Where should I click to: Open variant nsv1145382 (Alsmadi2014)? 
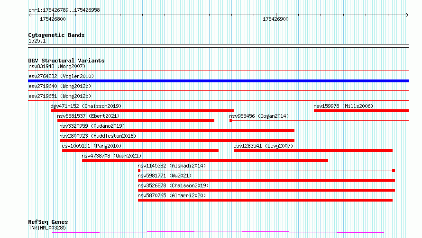tap(172, 166)
